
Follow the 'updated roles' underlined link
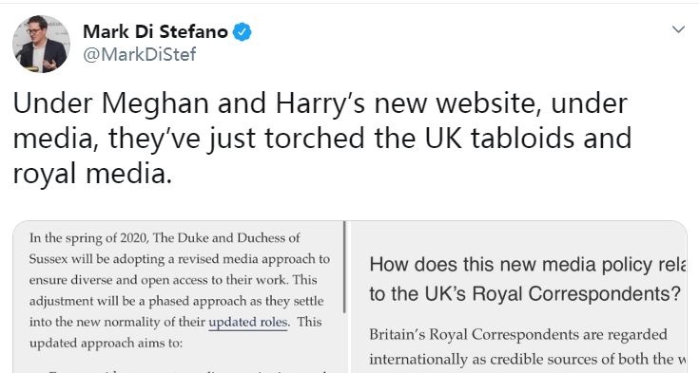(248, 322)
